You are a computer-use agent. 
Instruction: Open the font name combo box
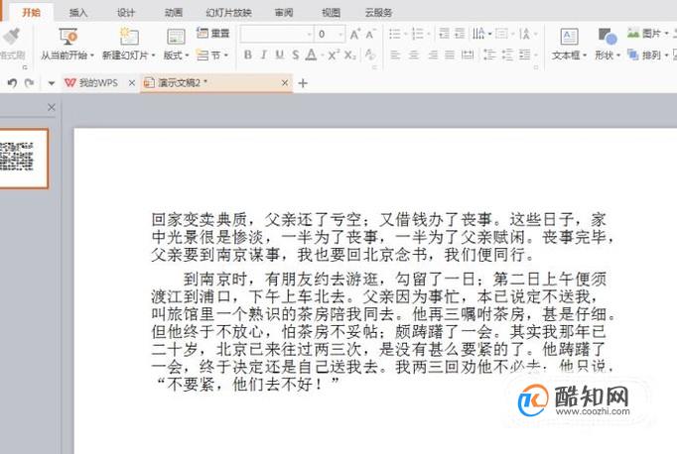(277, 34)
